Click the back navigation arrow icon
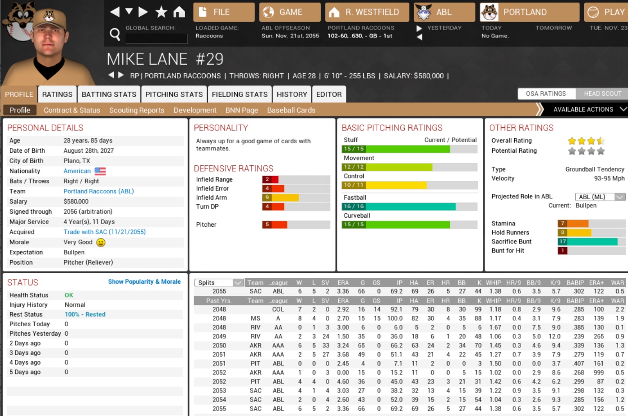 click(x=115, y=12)
